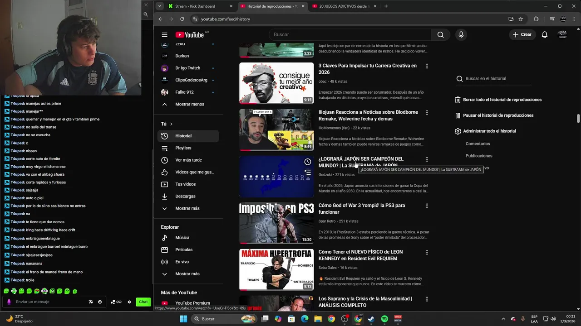The width and height of the screenshot is (581, 326).
Task: Open chat search magnifier near webcam
Action: coord(146,14)
